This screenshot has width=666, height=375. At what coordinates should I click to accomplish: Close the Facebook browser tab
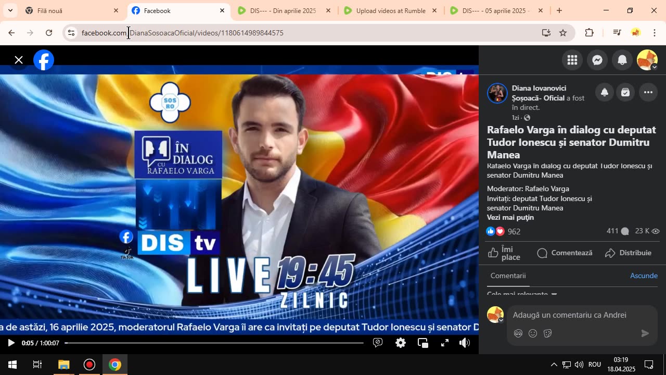click(x=222, y=10)
